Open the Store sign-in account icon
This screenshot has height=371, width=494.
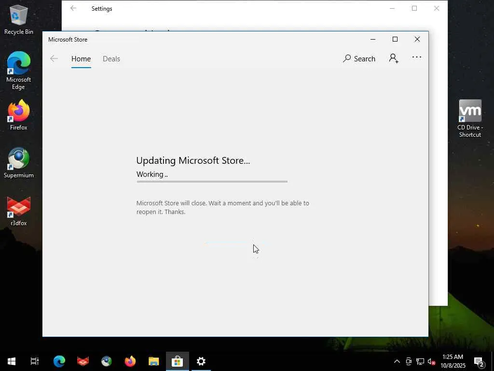394,58
